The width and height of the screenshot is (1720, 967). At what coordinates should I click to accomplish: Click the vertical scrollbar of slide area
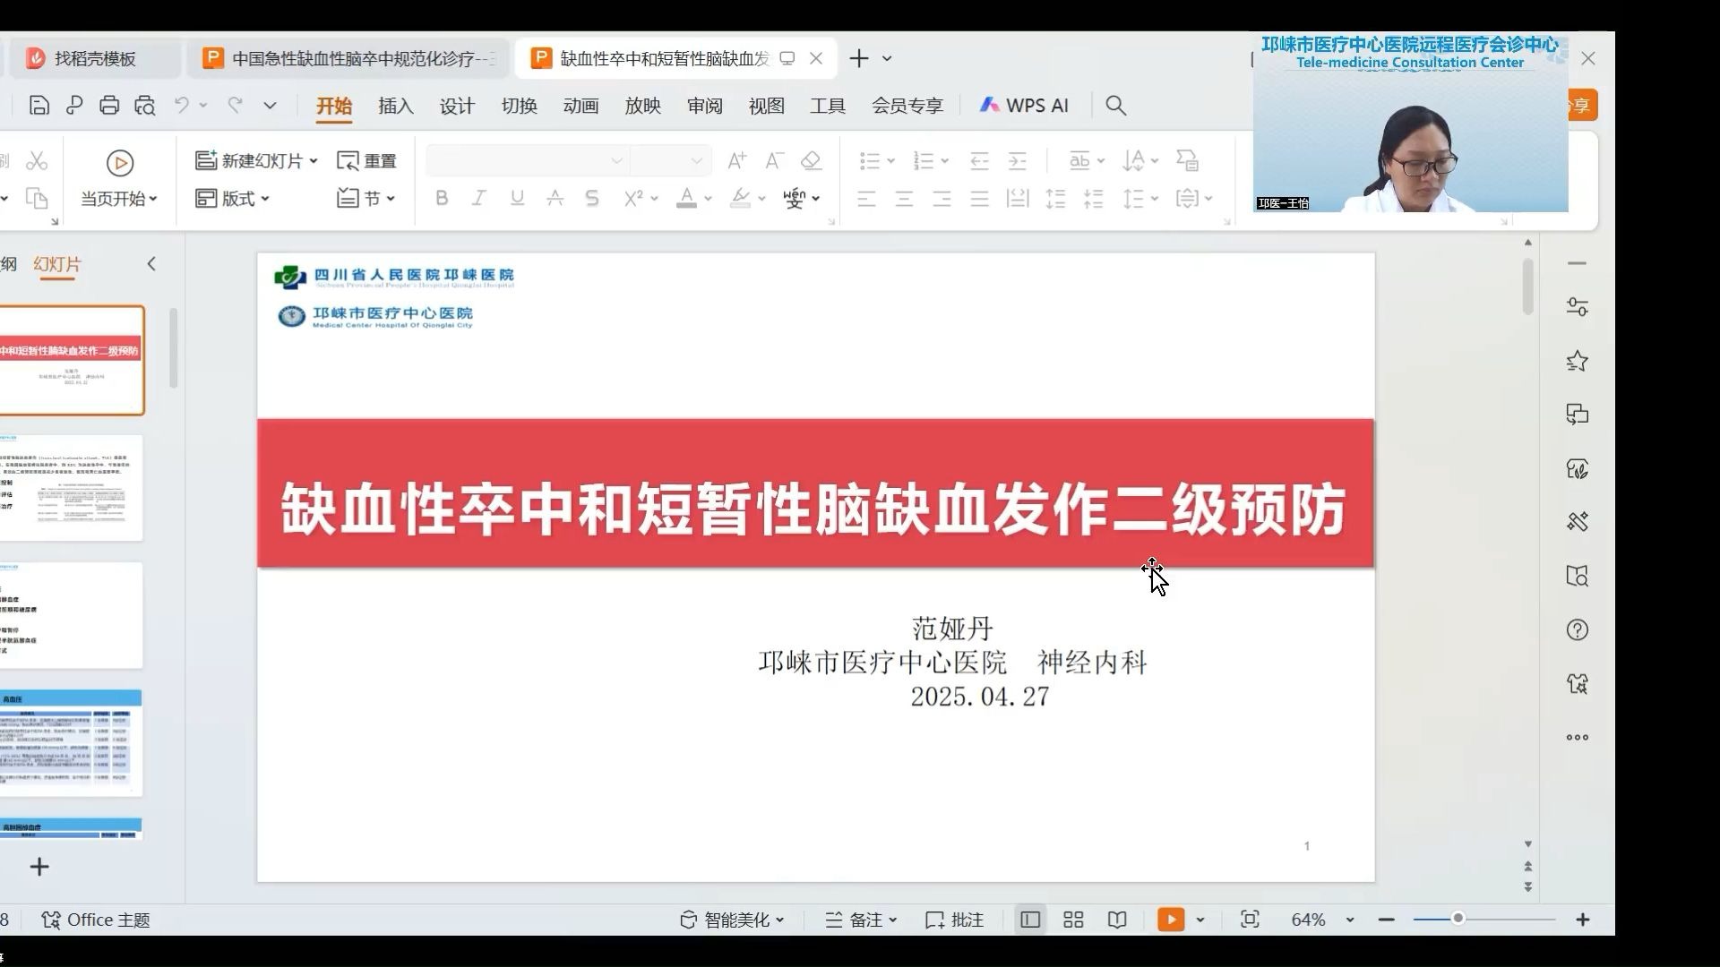click(1527, 287)
